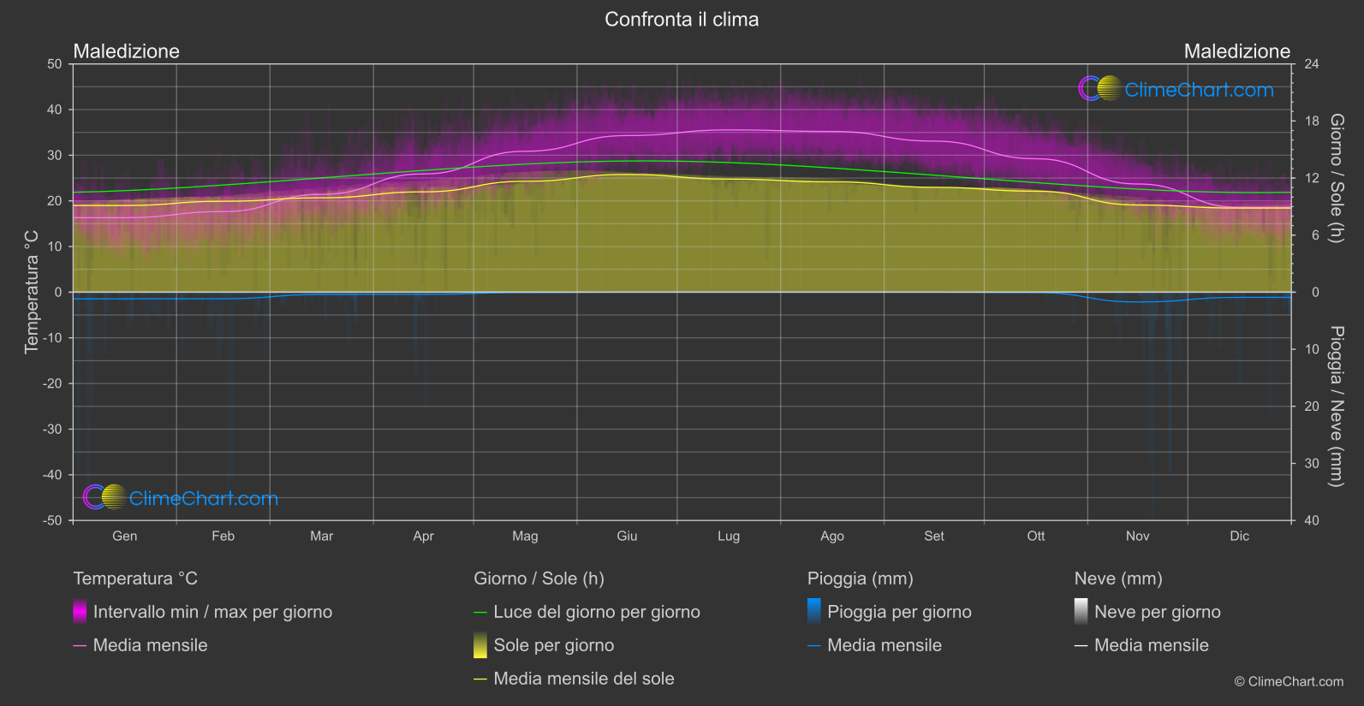
Task: Click the Temperatura °C legend heading
Action: [x=135, y=578]
